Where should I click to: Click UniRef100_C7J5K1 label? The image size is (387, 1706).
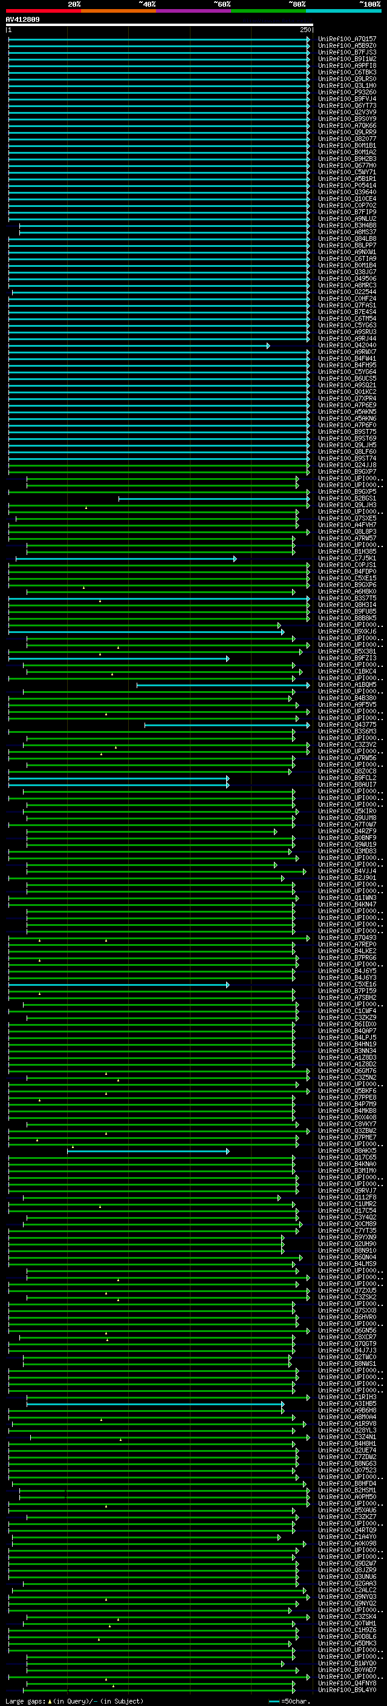(x=347, y=559)
